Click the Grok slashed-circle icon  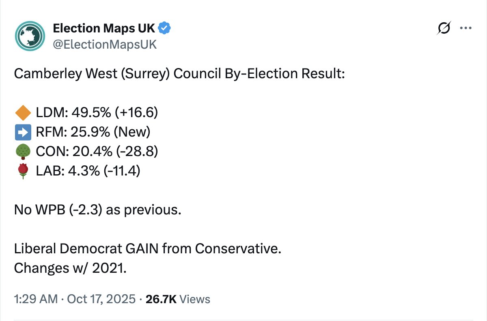pyautogui.click(x=444, y=28)
